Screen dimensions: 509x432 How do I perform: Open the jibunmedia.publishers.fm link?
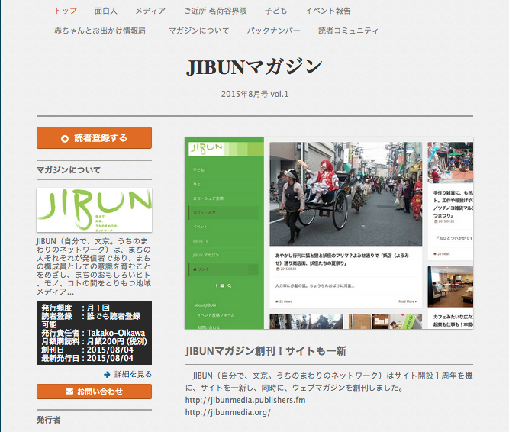(244, 400)
